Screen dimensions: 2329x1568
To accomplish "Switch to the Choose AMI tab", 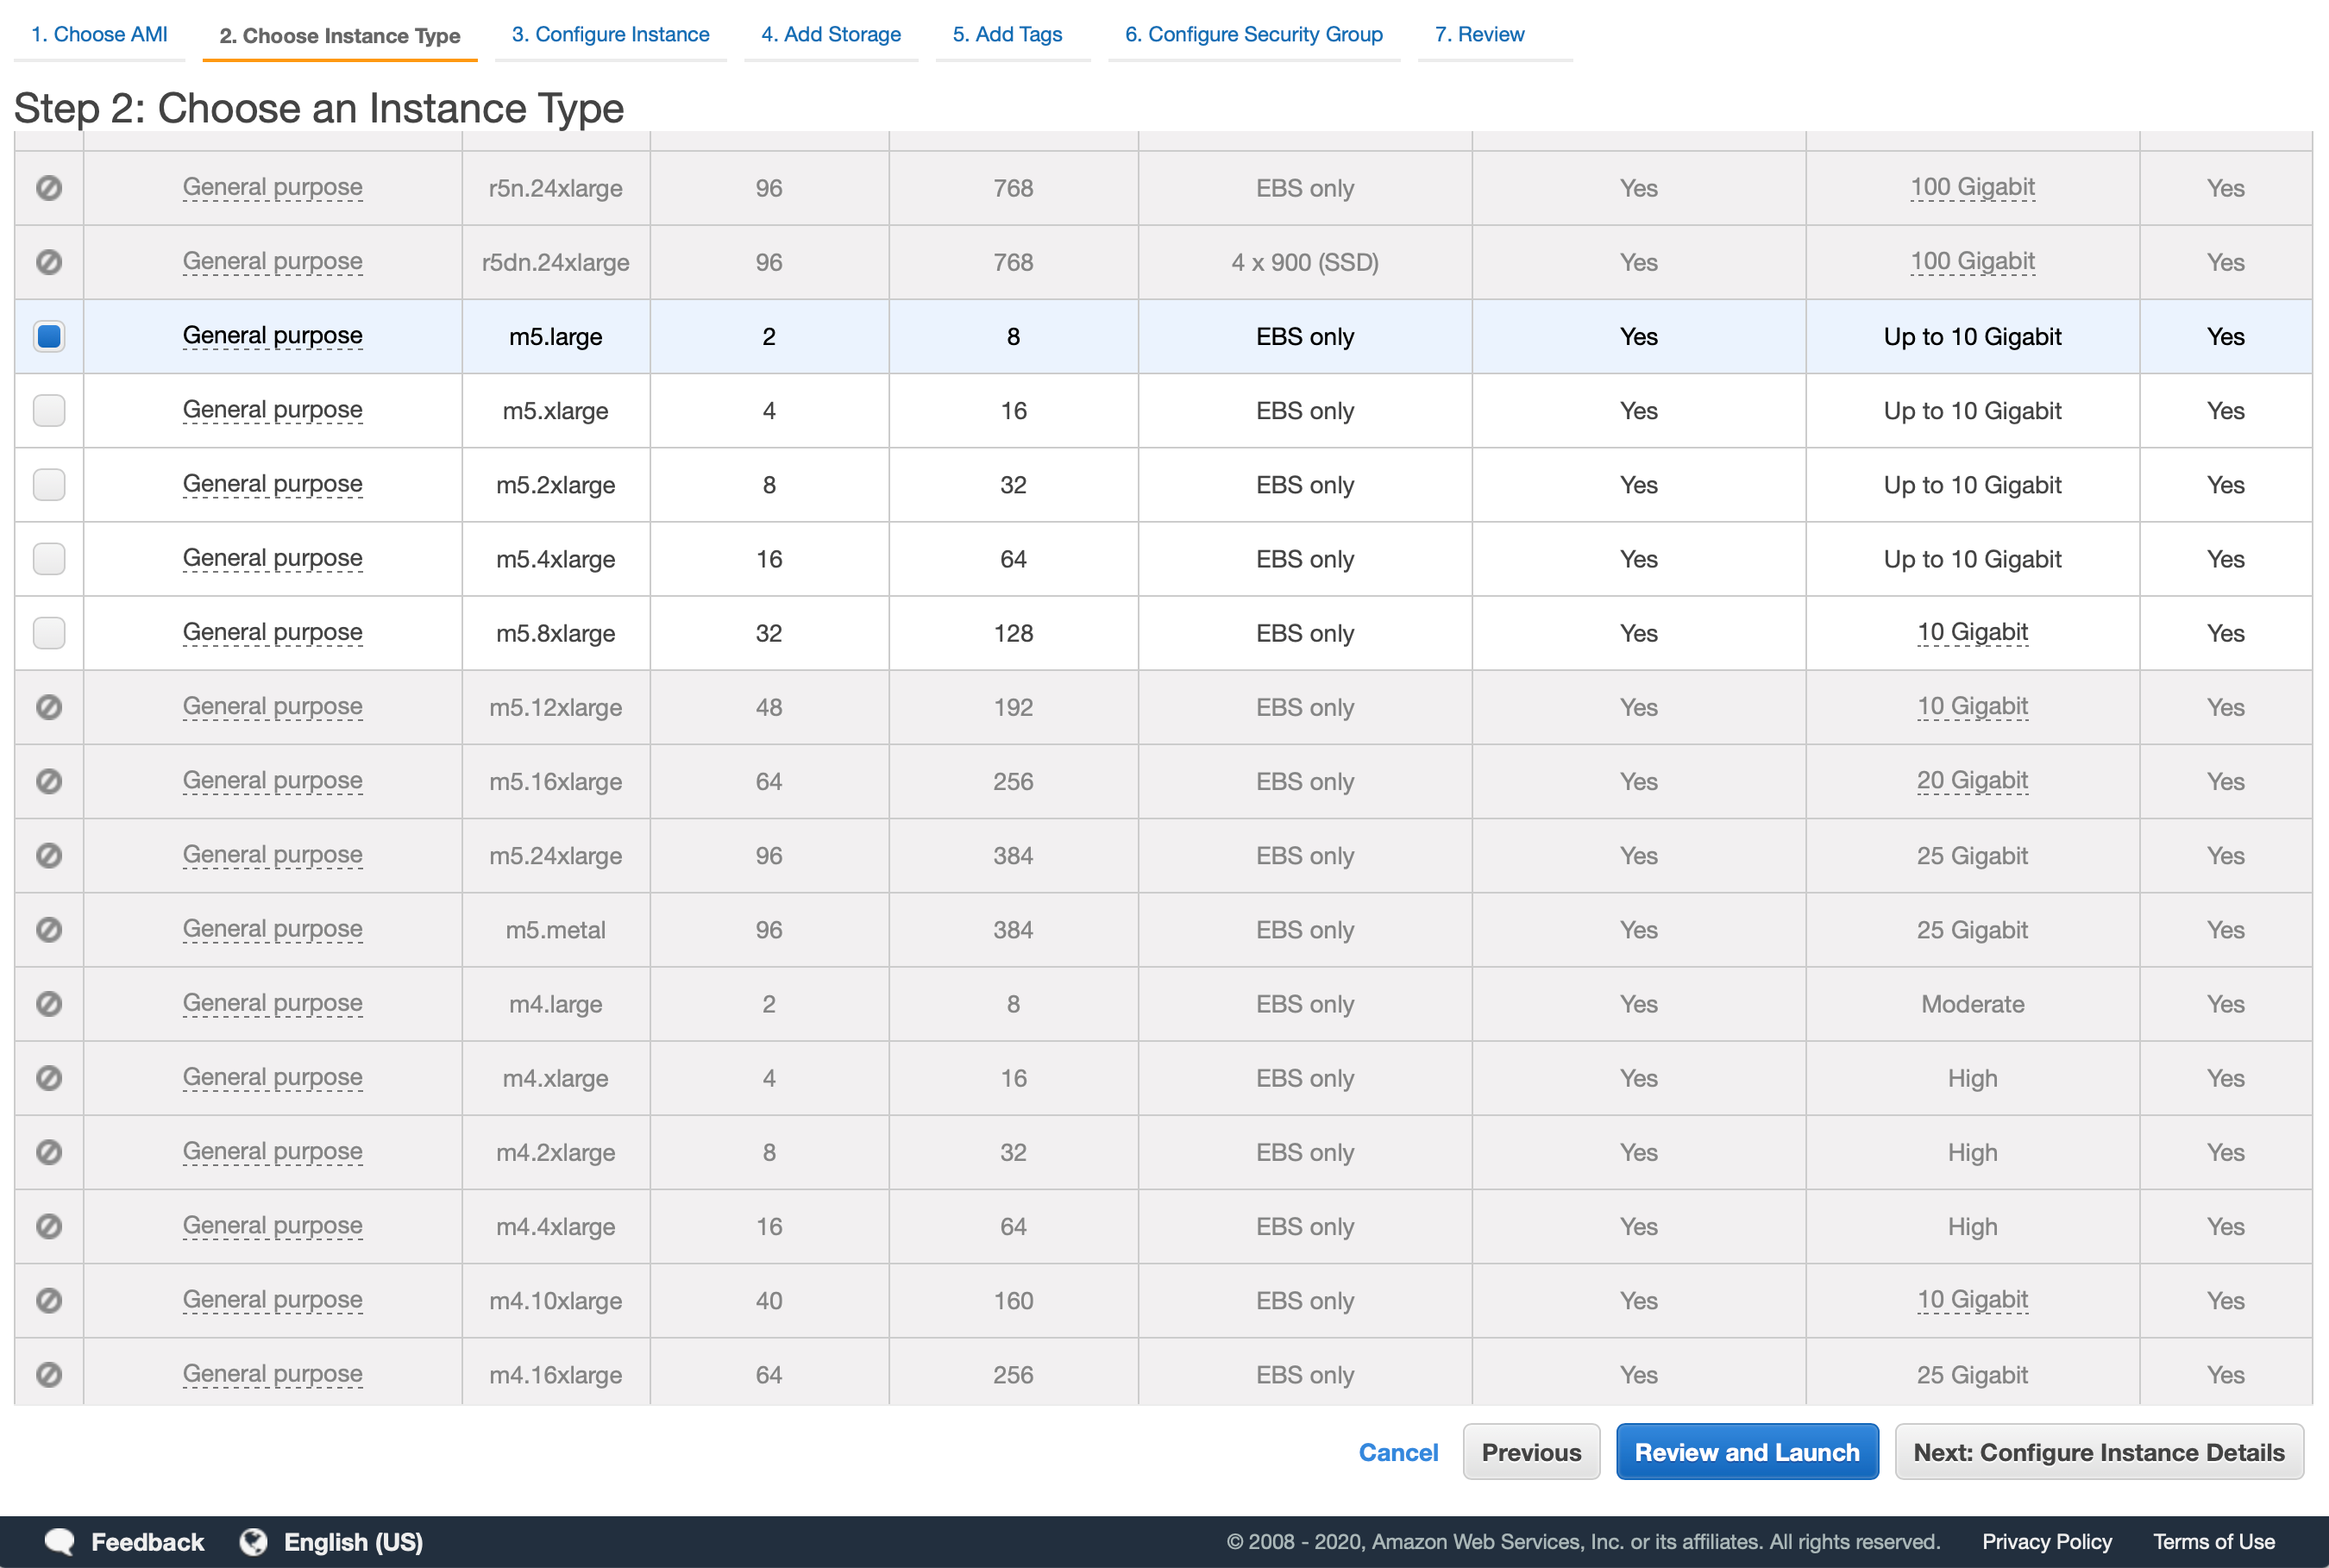I will (98, 33).
